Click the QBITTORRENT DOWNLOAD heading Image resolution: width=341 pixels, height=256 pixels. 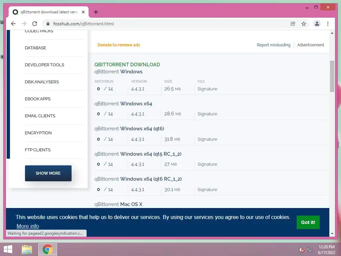click(x=127, y=65)
